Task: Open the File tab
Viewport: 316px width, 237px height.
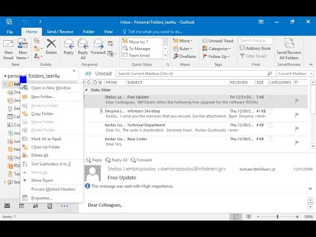Action: point(10,32)
